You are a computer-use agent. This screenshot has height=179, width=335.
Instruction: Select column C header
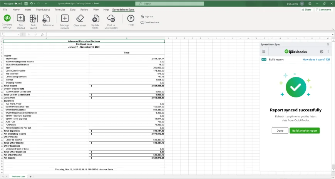point(169,38)
